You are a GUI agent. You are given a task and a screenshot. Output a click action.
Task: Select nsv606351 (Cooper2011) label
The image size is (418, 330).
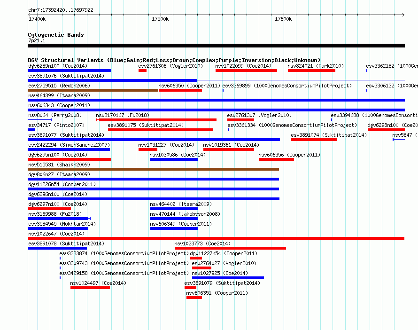click(x=217, y=293)
